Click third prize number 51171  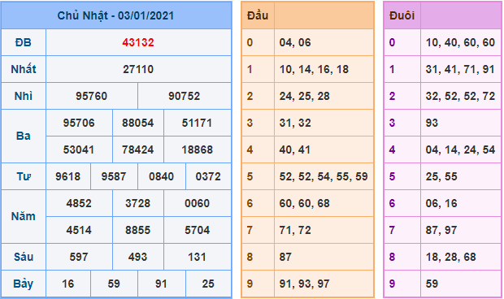coord(197,123)
